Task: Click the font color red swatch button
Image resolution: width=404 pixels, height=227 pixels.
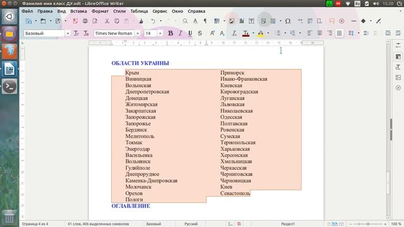Action: pyautogui.click(x=246, y=33)
